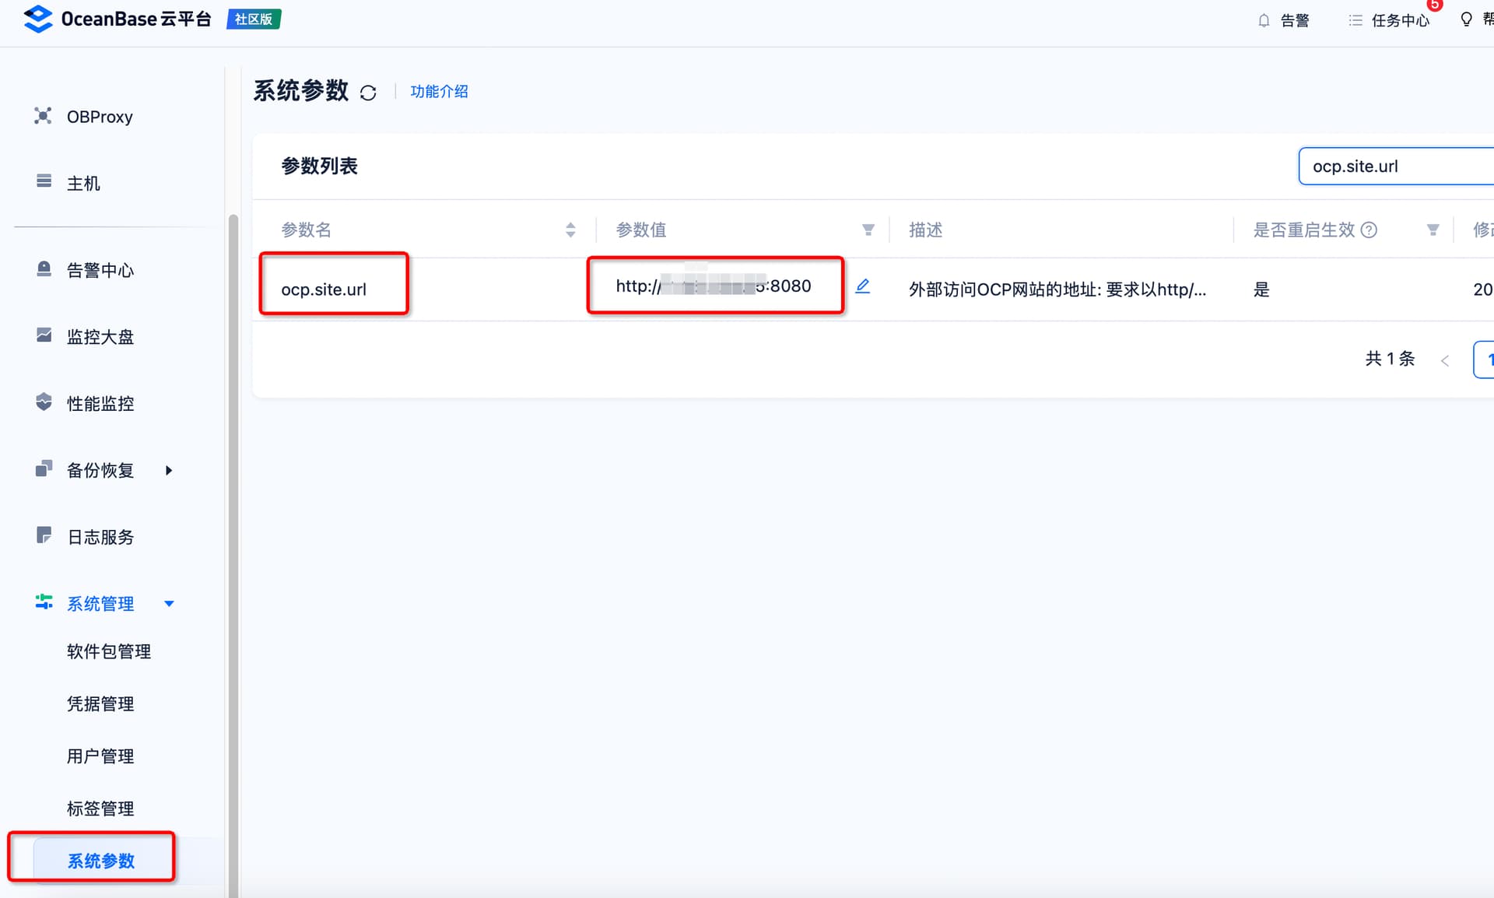Click the sidebar vertical scrollbar
Viewport: 1494px width, 898px height.
tap(233, 545)
